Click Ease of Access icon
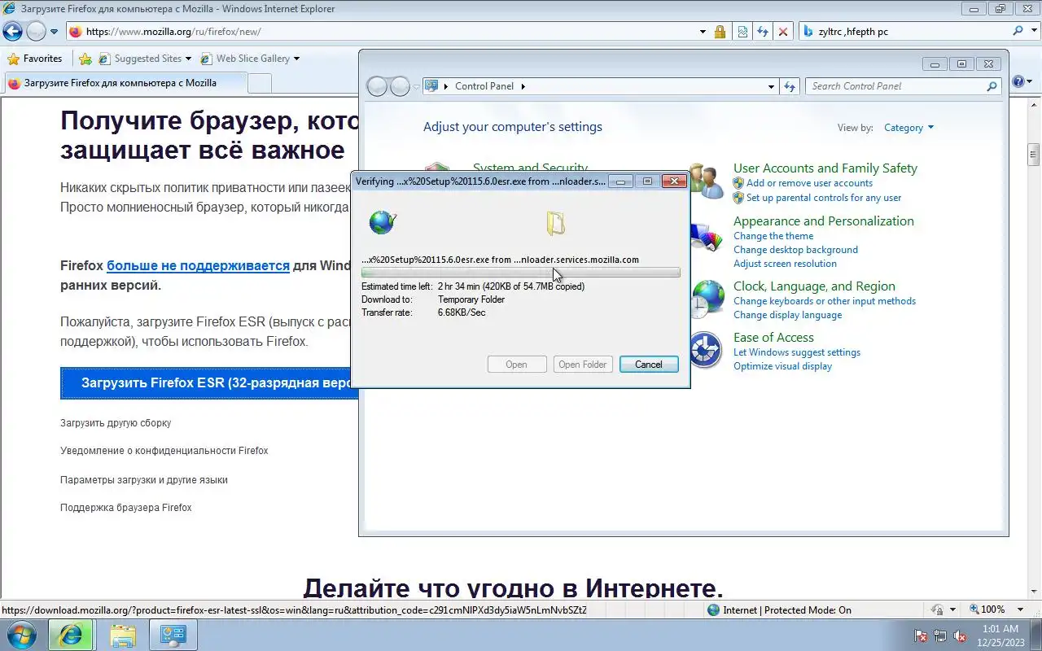Viewport: 1042px width, 651px height. coord(705,351)
